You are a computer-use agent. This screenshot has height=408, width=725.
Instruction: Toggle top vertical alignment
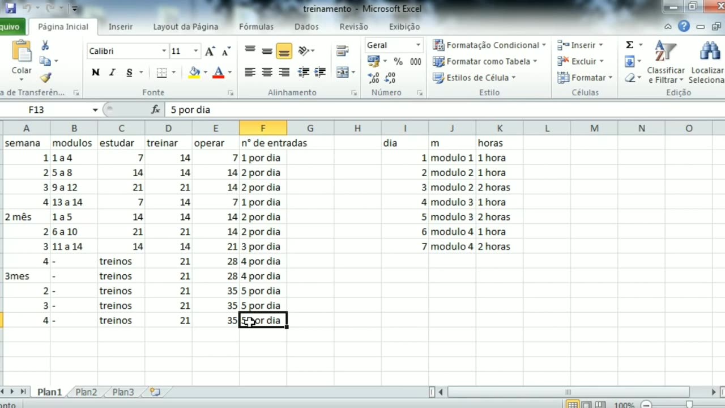[x=250, y=51]
